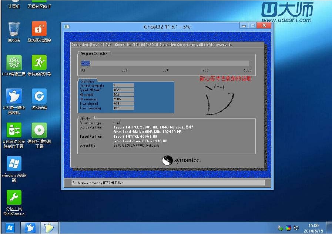Click the 50% mark under the progress bar
Image resolution: width=332 pixels, height=234 pixels.
click(165, 70)
